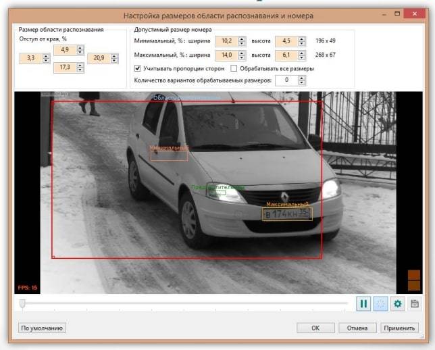The image size is (435, 350).
Task: Click the video timeline slider handle
Action: click(x=22, y=304)
